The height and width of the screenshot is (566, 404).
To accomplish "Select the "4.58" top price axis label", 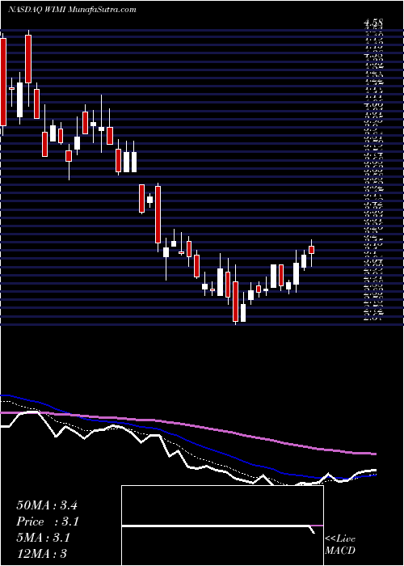I will click(x=373, y=23).
